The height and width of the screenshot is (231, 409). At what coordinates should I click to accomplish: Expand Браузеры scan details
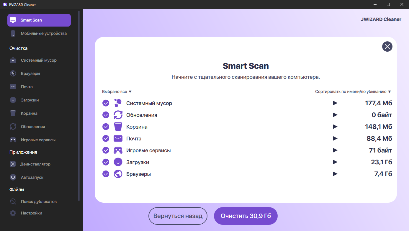click(335, 174)
